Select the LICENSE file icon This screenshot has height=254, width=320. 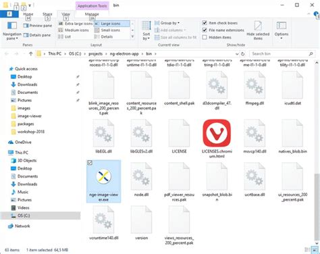coord(179,133)
